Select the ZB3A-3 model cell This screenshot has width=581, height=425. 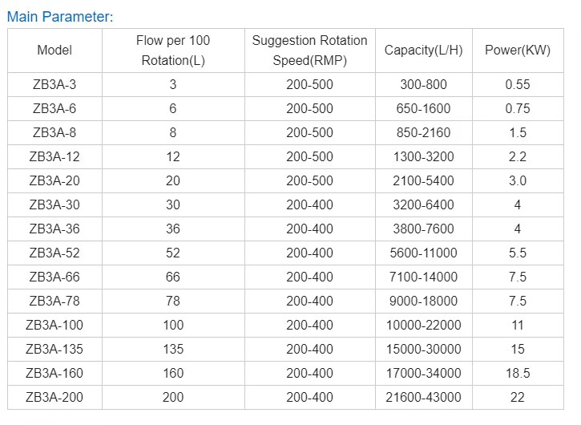(x=54, y=84)
